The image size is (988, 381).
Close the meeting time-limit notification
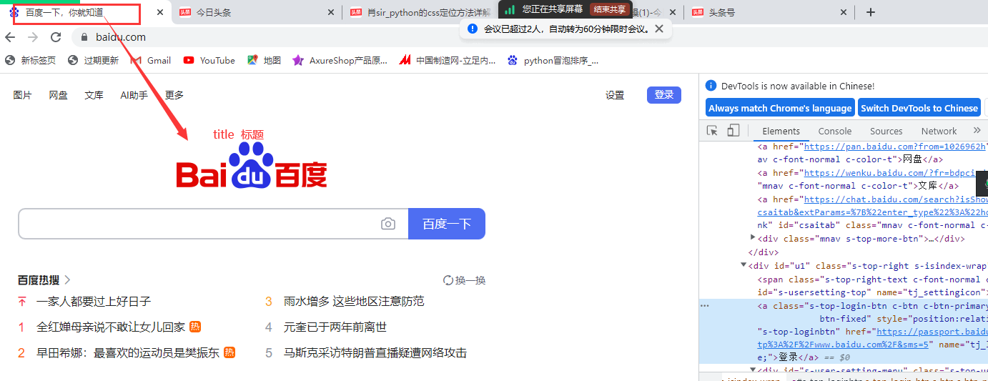[659, 29]
